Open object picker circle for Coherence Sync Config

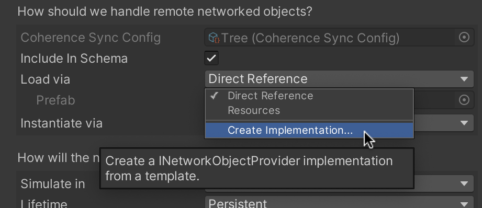pyautogui.click(x=464, y=38)
